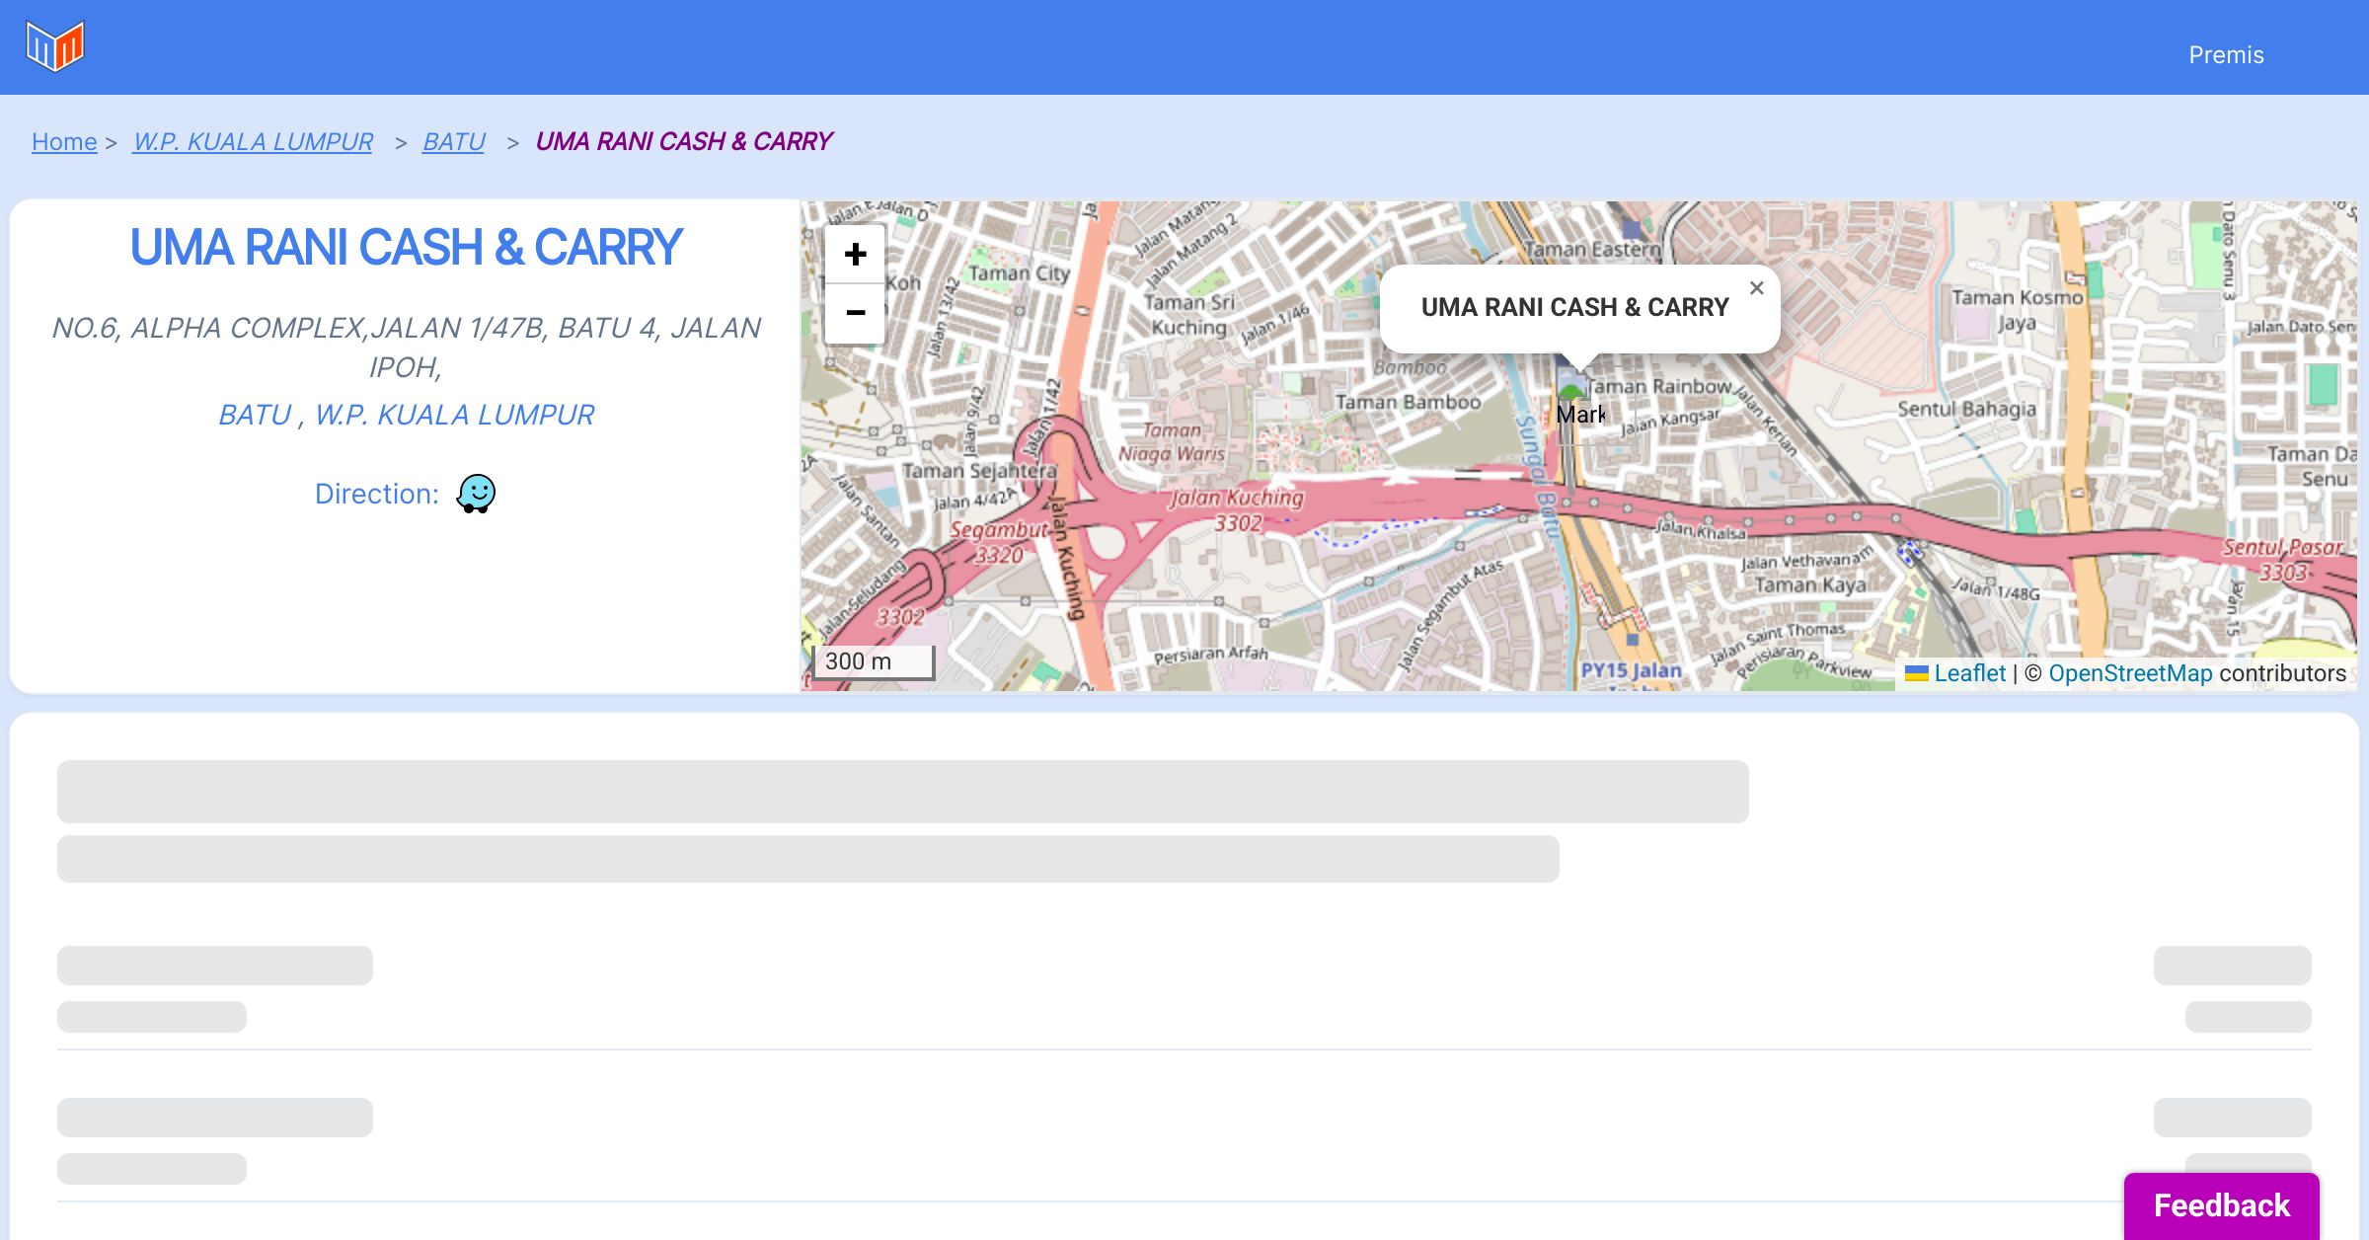Open Waze directions via the Waze icon
Screen dimensions: 2369x1240
coord(476,494)
